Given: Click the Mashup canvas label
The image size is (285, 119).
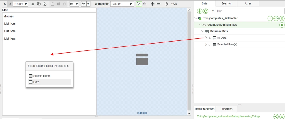Looking at the screenshot, I should click(x=142, y=113).
